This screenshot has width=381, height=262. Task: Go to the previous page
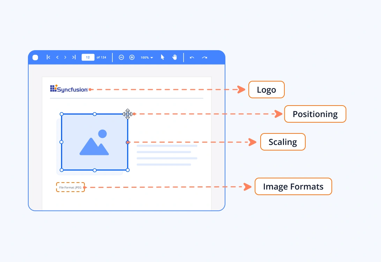57,57
